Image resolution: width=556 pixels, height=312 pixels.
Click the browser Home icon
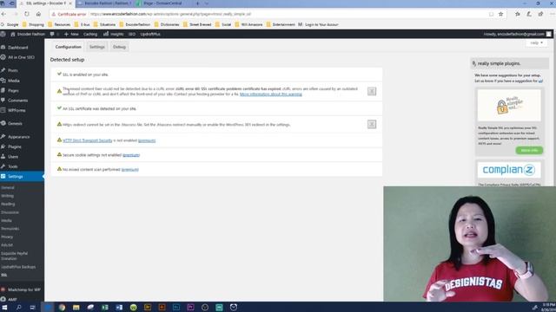click(38, 14)
